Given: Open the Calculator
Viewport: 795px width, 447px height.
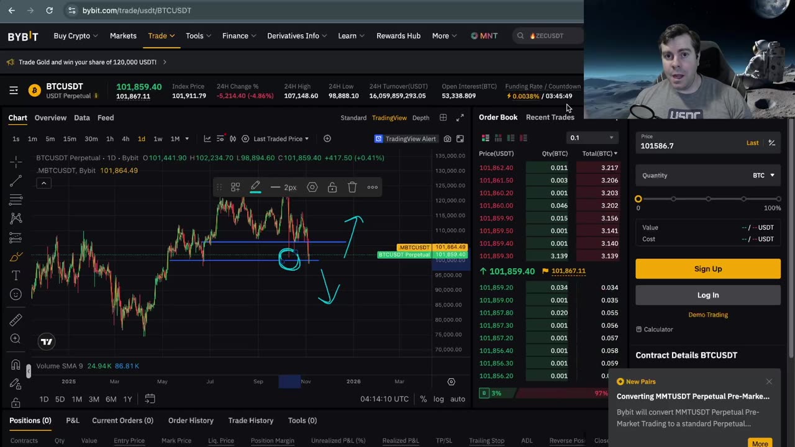Looking at the screenshot, I should [x=655, y=329].
